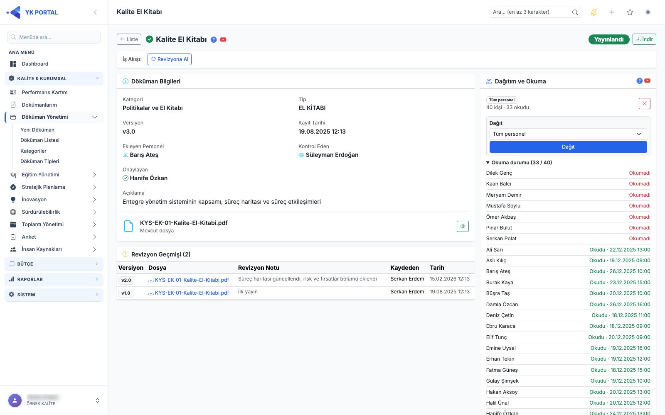Collapse the Döküman Yönetimi submenu

tap(54, 117)
